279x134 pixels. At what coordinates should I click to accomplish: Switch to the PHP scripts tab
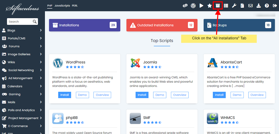50,6
